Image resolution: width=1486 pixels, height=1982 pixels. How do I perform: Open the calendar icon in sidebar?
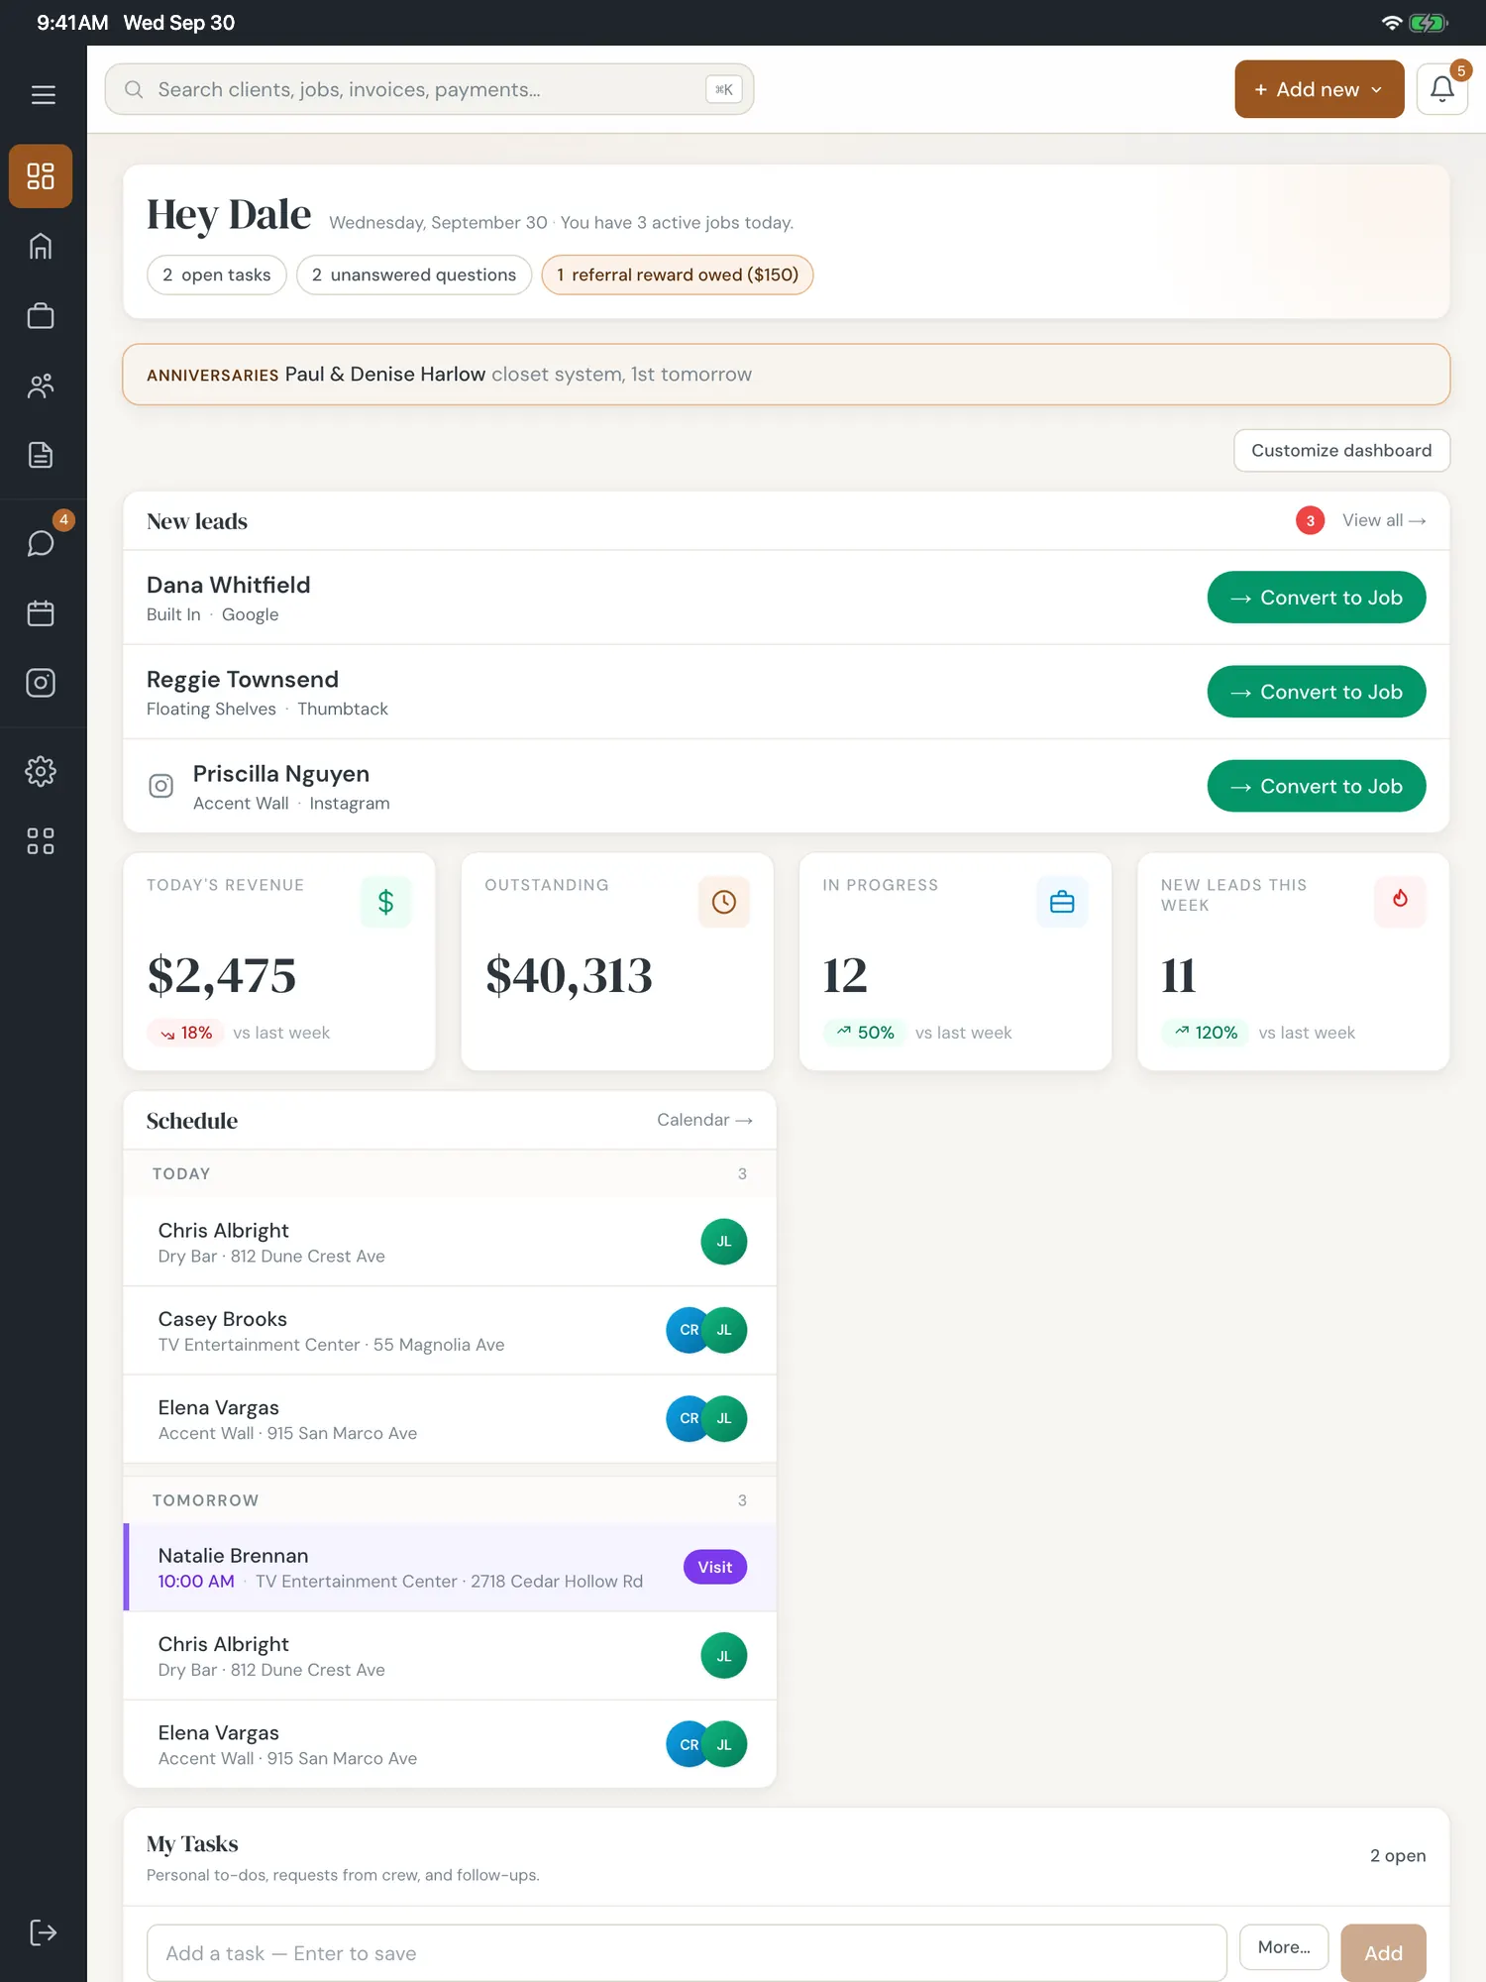[41, 612]
